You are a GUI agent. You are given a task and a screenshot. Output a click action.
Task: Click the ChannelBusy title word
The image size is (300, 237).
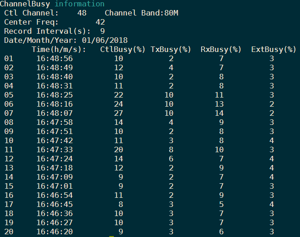[x=25, y=4]
